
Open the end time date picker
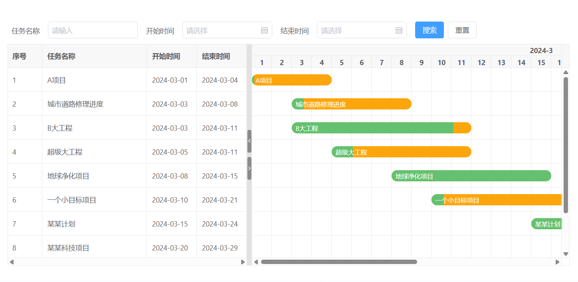click(x=356, y=30)
